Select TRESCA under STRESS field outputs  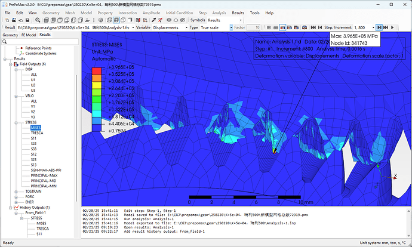click(37, 133)
